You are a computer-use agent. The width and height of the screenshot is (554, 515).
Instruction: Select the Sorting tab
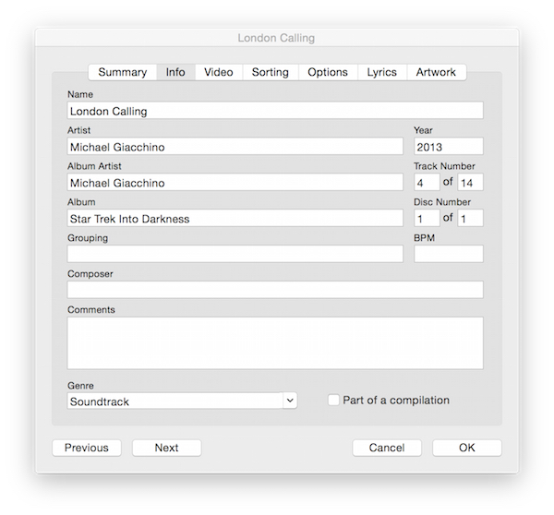(x=271, y=72)
